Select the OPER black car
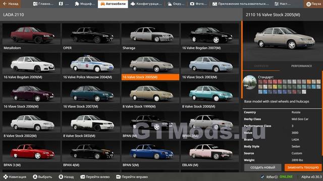 91,37
